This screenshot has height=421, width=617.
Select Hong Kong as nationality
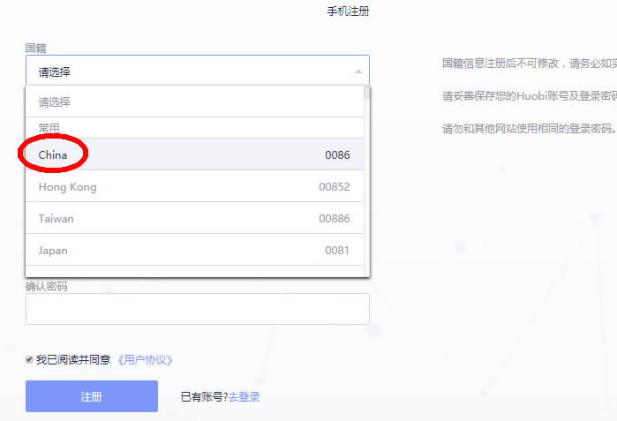pos(68,187)
